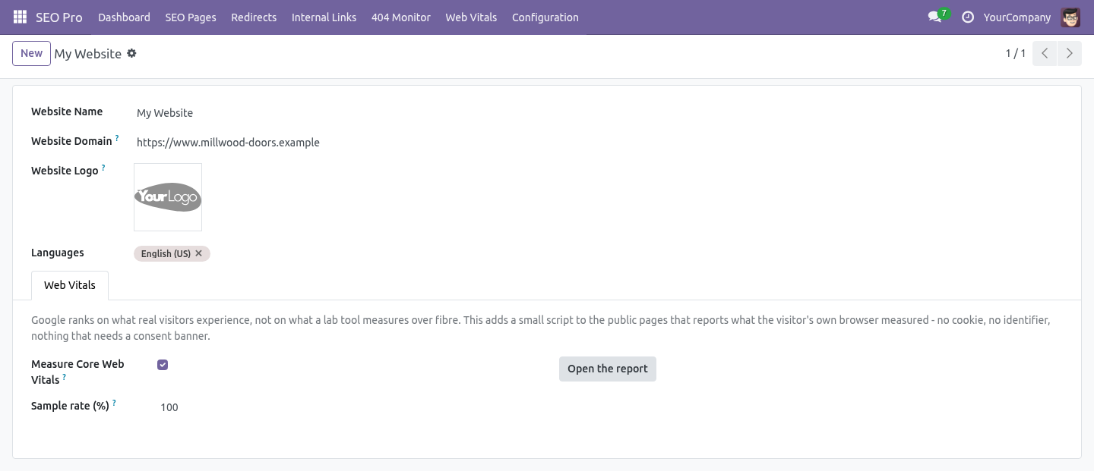1094x471 pixels.
Task: Open the apps grid menu icon
Action: tap(20, 17)
